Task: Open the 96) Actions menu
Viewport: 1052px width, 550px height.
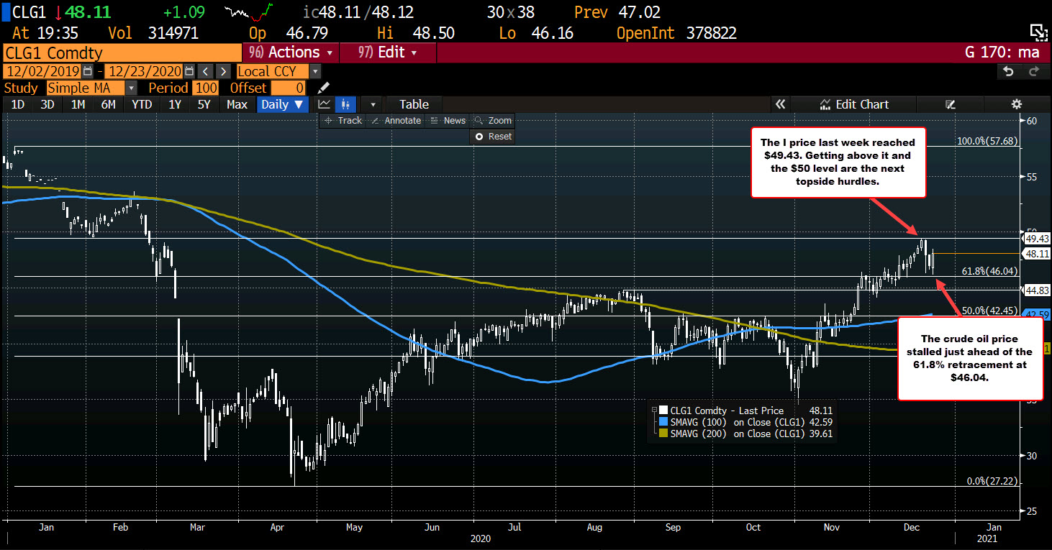Action: click(291, 52)
